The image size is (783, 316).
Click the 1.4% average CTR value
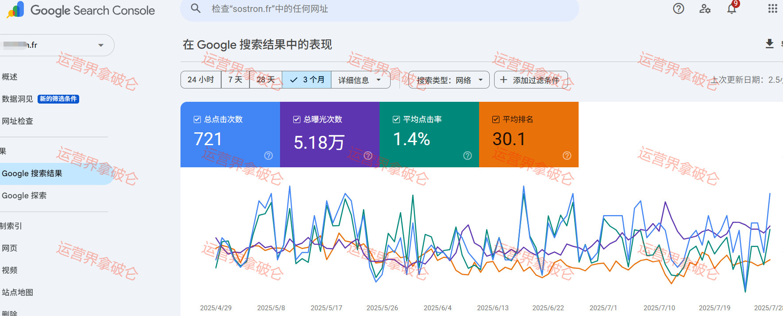[x=411, y=139]
